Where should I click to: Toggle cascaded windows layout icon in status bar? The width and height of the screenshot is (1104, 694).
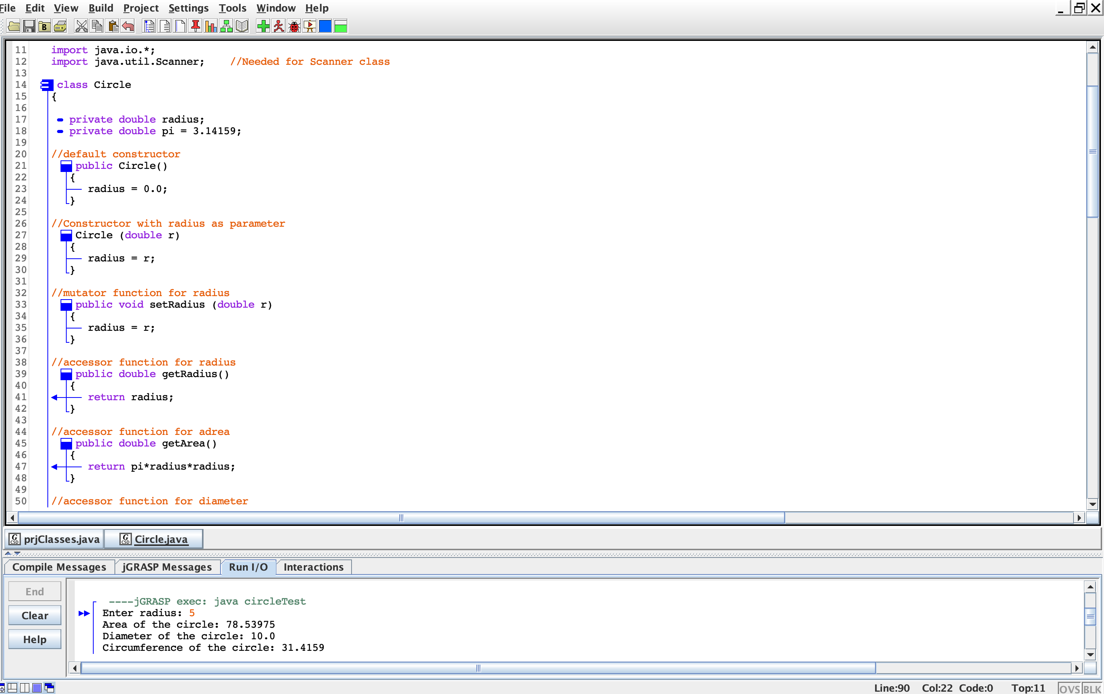[49, 687]
